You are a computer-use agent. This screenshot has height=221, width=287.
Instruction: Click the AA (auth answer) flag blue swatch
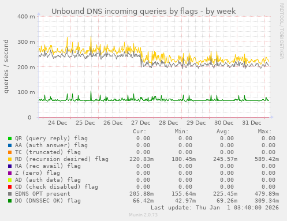pyautogui.click(x=10, y=145)
